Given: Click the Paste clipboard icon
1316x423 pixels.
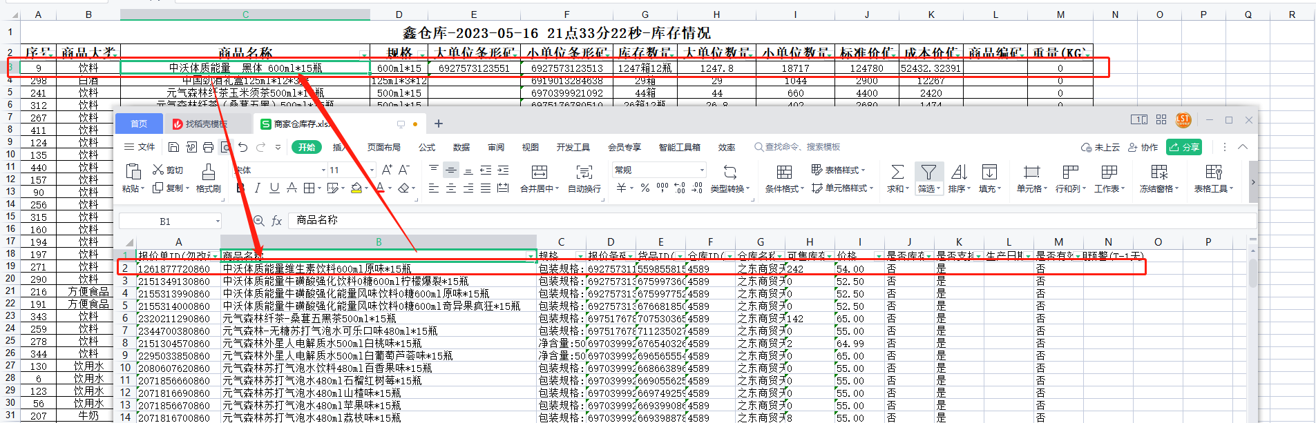Looking at the screenshot, I should coord(133,171).
